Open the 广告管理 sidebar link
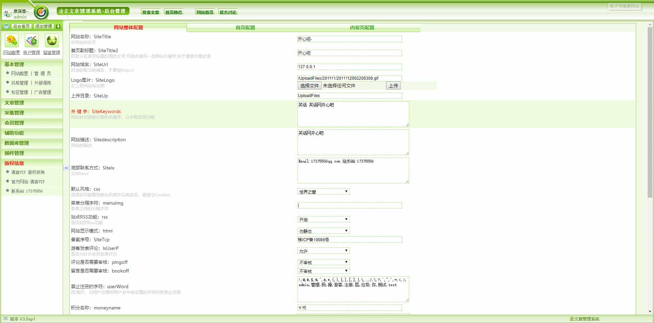 pos(42,92)
